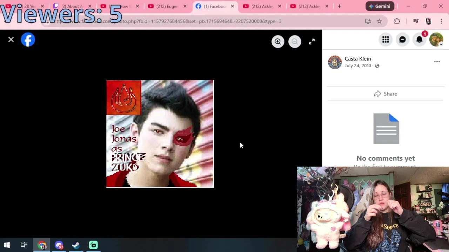This screenshot has height=252, width=449.
Task: Open the media controls icon
Action: click(x=416, y=21)
